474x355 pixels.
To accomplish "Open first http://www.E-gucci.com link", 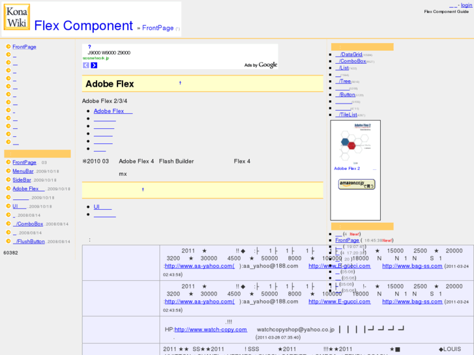I will (340, 266).
